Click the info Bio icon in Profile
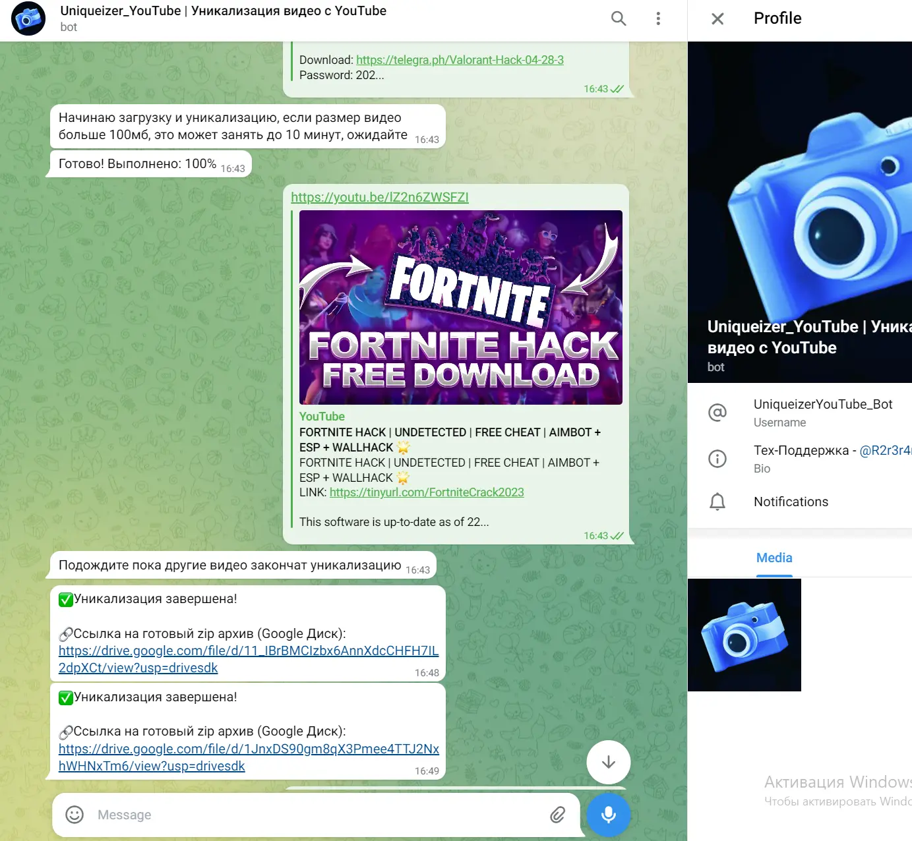 click(x=717, y=459)
